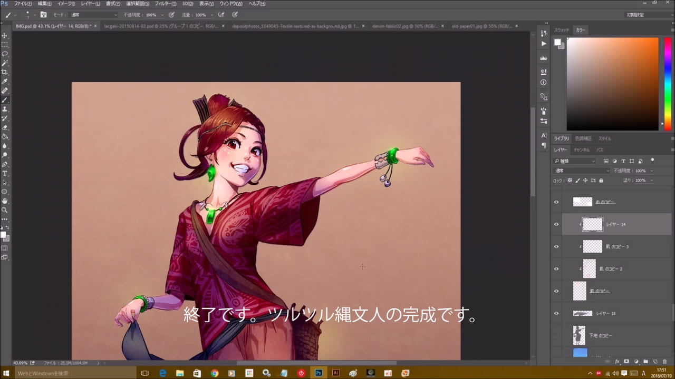
Task: Click the delete layer trash icon
Action: point(664,362)
